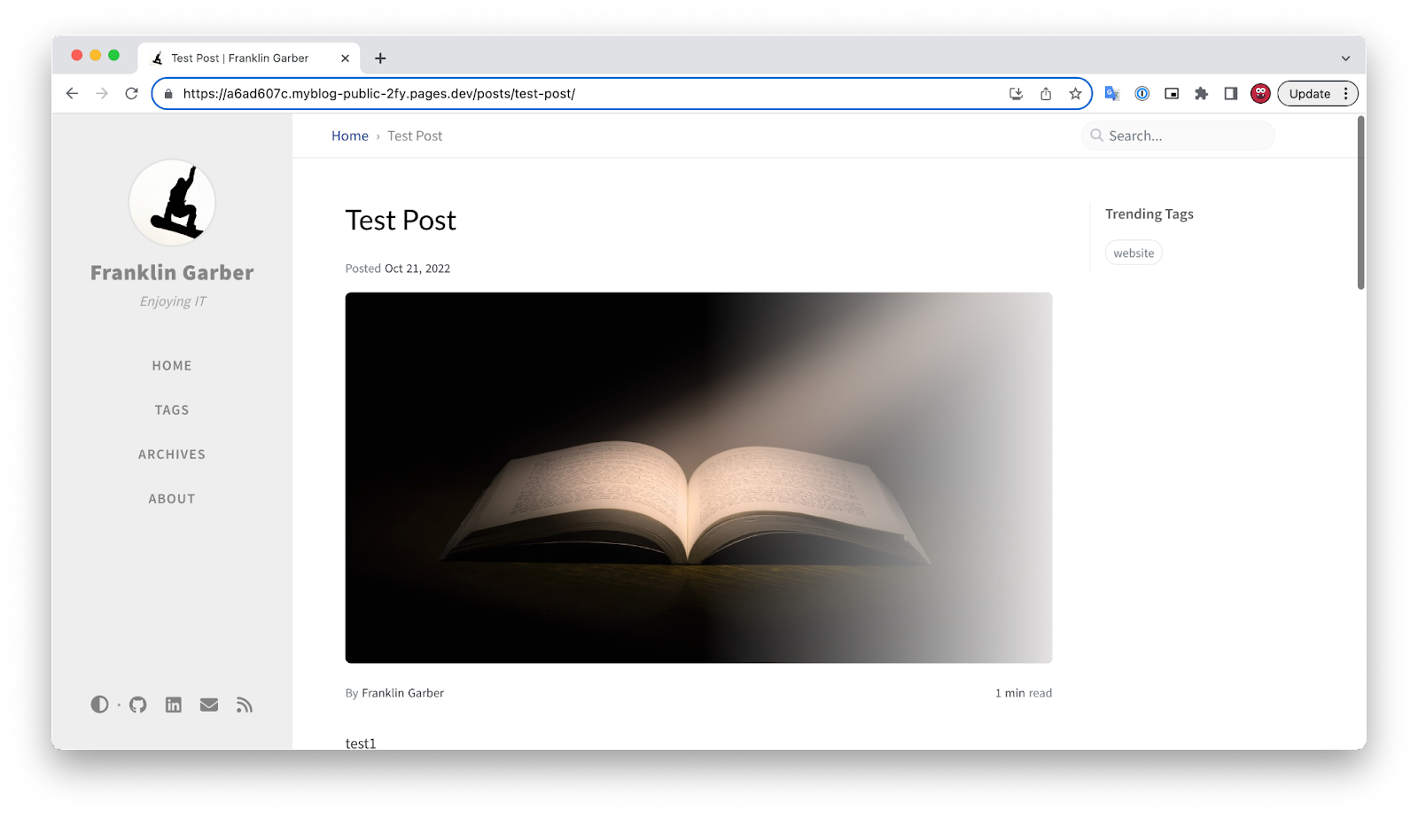Click the Home breadcrumb link
Screen dimensions: 1418x818
[349, 136]
